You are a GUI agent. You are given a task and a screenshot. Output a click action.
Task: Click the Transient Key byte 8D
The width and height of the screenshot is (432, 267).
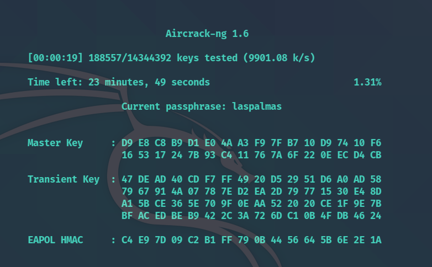[376, 191]
